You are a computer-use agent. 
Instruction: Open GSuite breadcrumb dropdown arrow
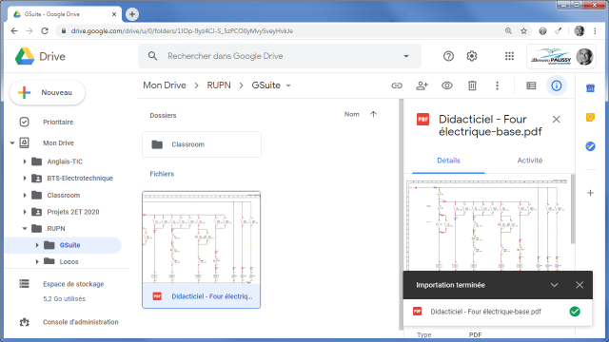[x=288, y=85]
